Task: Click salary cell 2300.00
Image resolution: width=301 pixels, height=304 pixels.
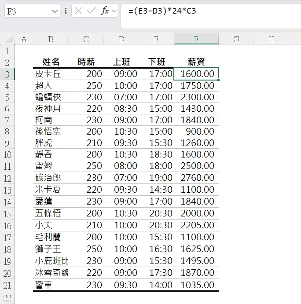Action: point(196,97)
